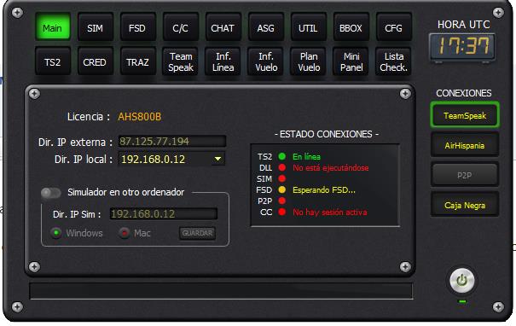Open the Team Speak panel button
Viewport: 516px width, 326px height.
[x=180, y=61]
